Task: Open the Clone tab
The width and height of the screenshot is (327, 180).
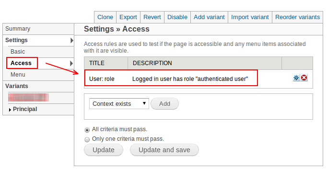Action: pos(105,17)
